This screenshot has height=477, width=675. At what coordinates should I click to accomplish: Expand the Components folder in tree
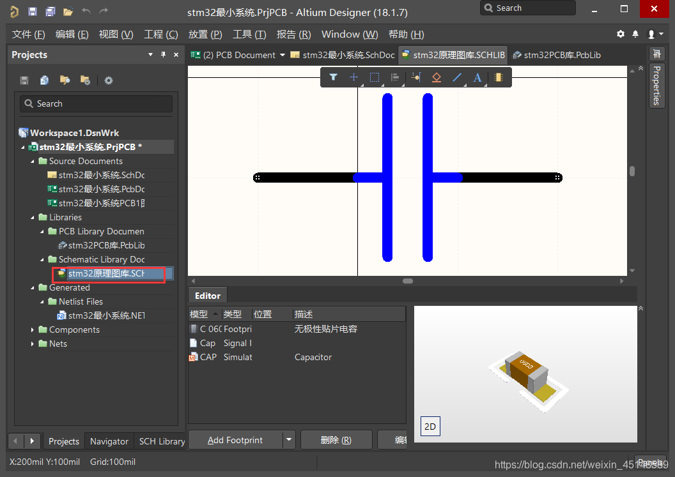point(33,329)
